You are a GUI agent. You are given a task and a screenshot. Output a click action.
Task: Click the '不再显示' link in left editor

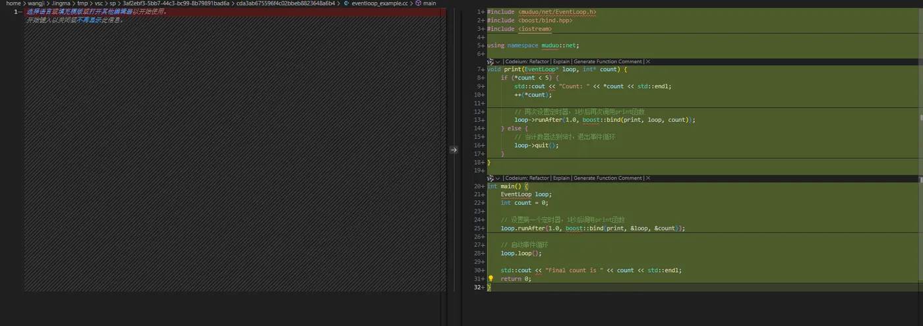[90, 20]
